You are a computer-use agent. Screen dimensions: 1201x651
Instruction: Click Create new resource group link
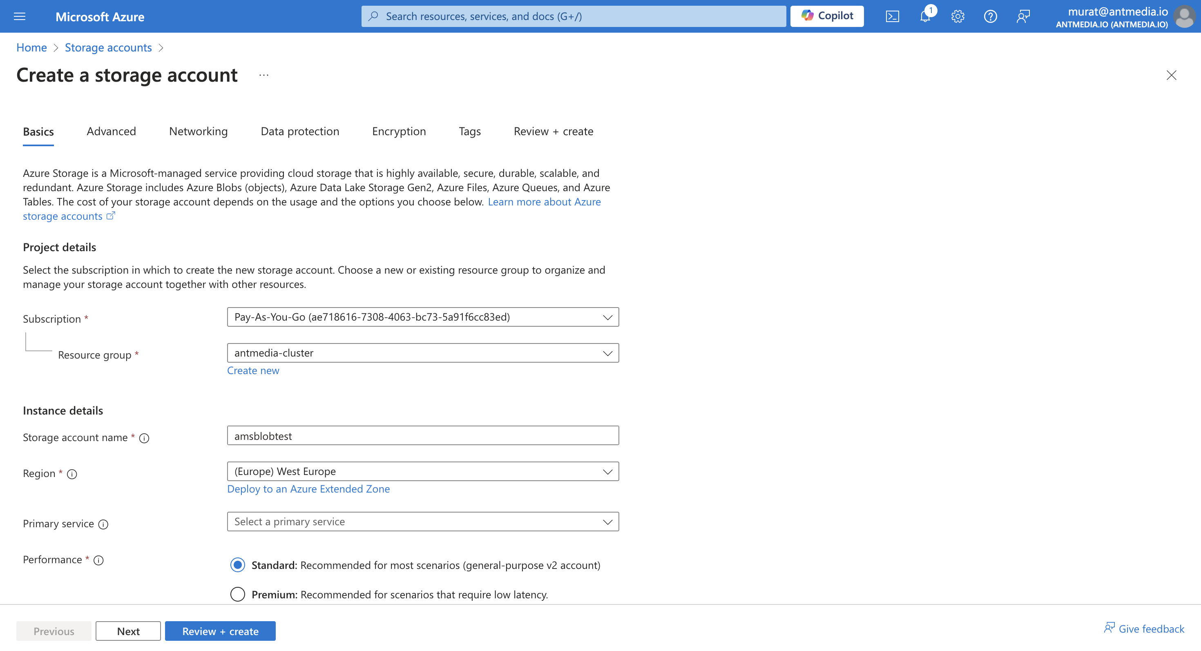[x=253, y=370]
